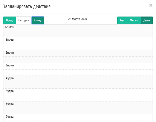
Task: Go to next day with След.
Action: [x=38, y=21]
